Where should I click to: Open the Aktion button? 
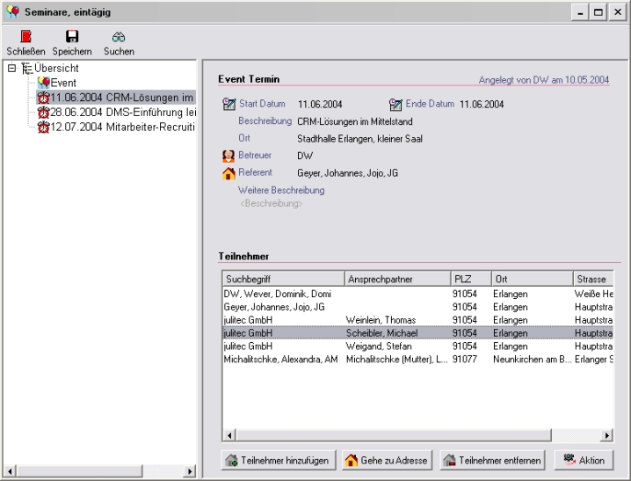[583, 460]
